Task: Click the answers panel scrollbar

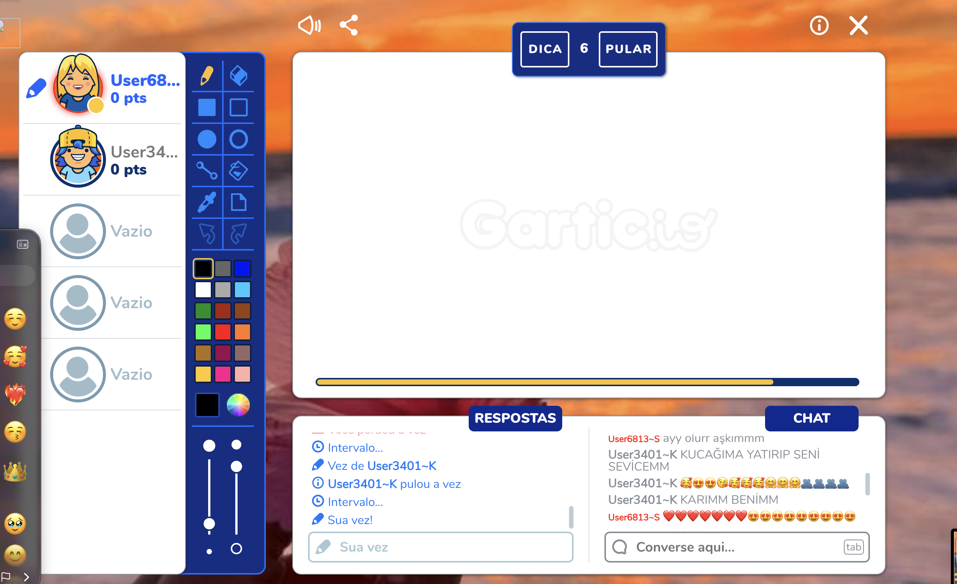Action: pyautogui.click(x=571, y=517)
